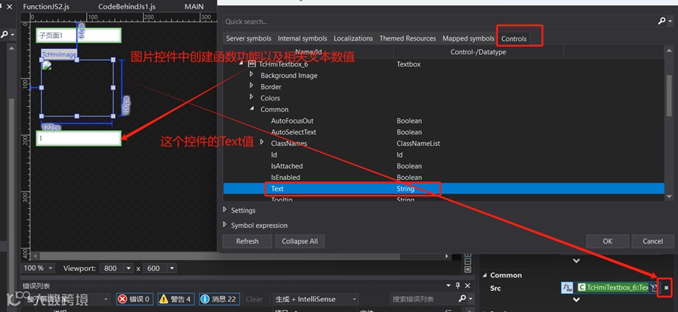Viewport: 678px width, 312px height.
Task: Click the magnifier icon in error list search
Action: (462, 298)
